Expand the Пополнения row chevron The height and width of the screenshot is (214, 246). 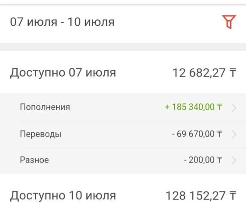[x=234, y=107]
